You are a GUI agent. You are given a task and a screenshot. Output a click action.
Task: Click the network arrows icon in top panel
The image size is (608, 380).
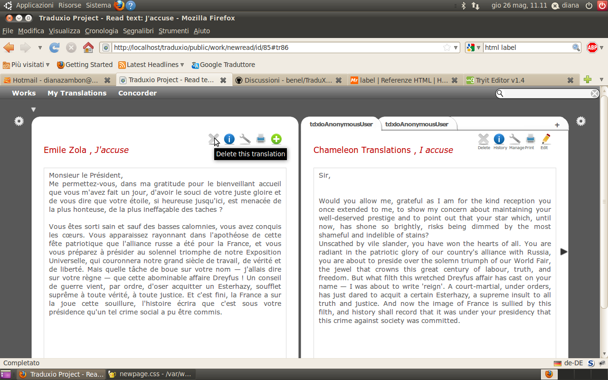click(x=475, y=6)
